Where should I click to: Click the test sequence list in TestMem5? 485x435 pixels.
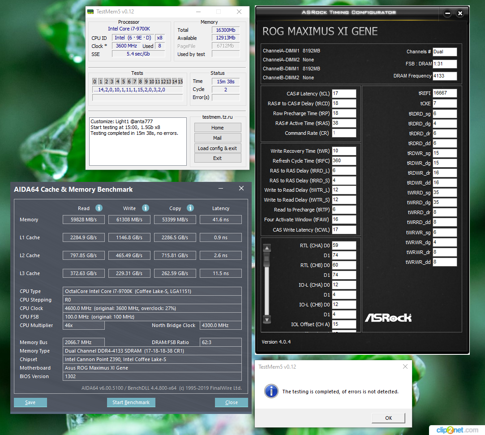[x=137, y=90]
